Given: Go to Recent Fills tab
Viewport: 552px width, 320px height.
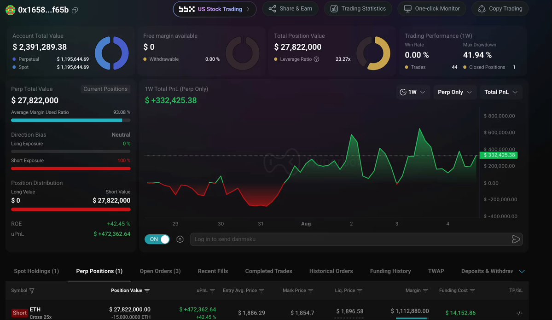Looking at the screenshot, I should [213, 271].
